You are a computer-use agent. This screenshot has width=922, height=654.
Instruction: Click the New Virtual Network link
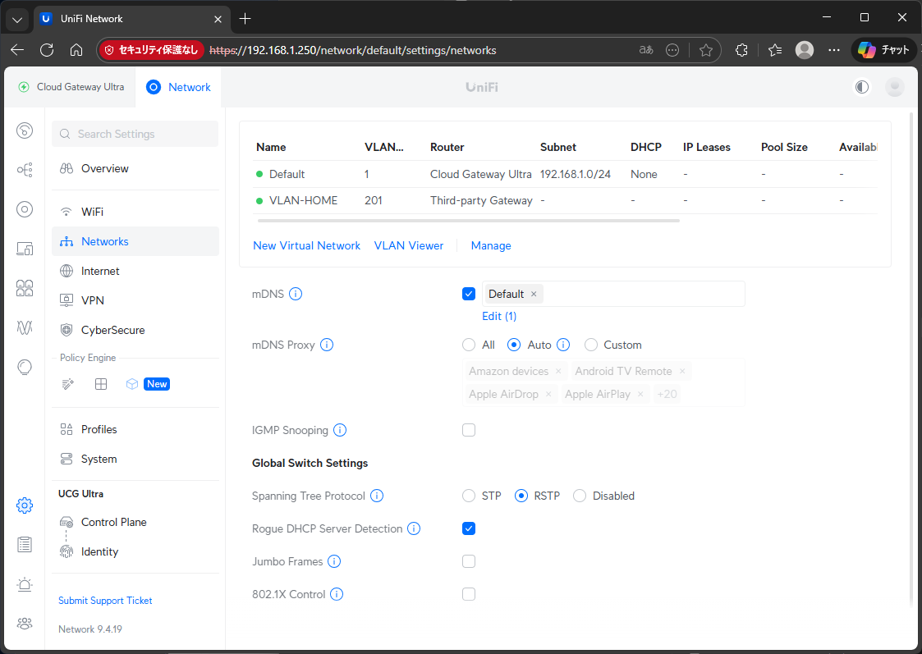pos(306,245)
